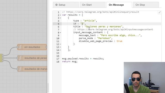Select the 'sin resultados' function node
This screenshot has width=165, height=93.
(x=32, y=47)
